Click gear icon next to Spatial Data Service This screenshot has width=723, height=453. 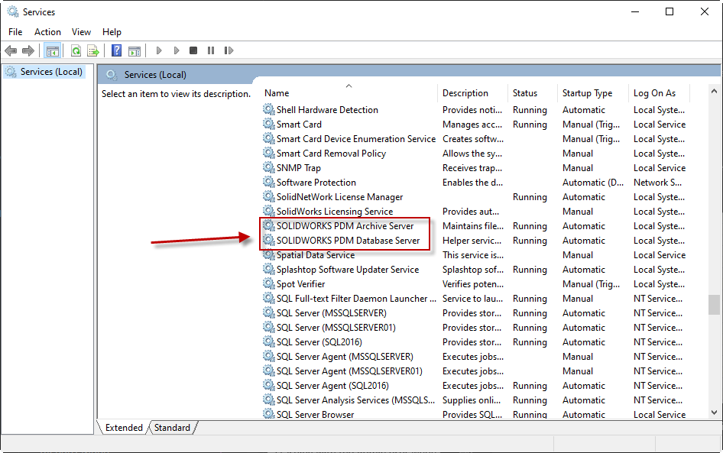click(x=269, y=255)
